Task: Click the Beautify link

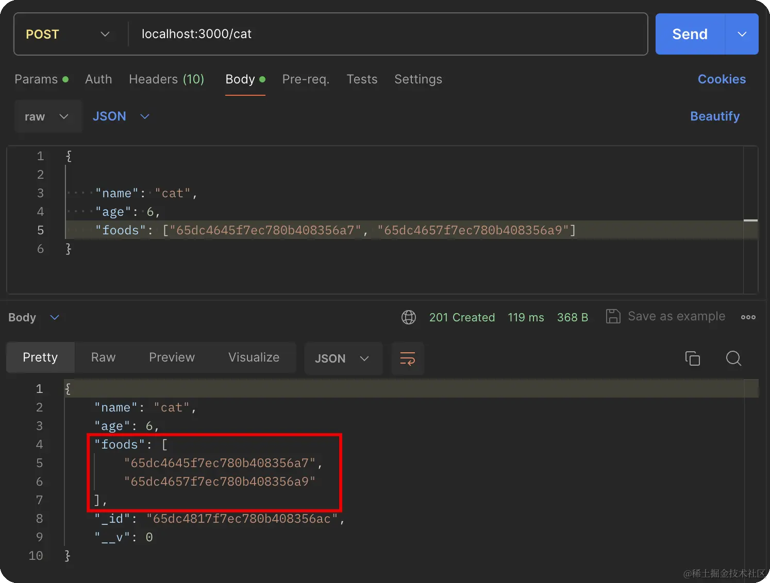Action: 714,116
